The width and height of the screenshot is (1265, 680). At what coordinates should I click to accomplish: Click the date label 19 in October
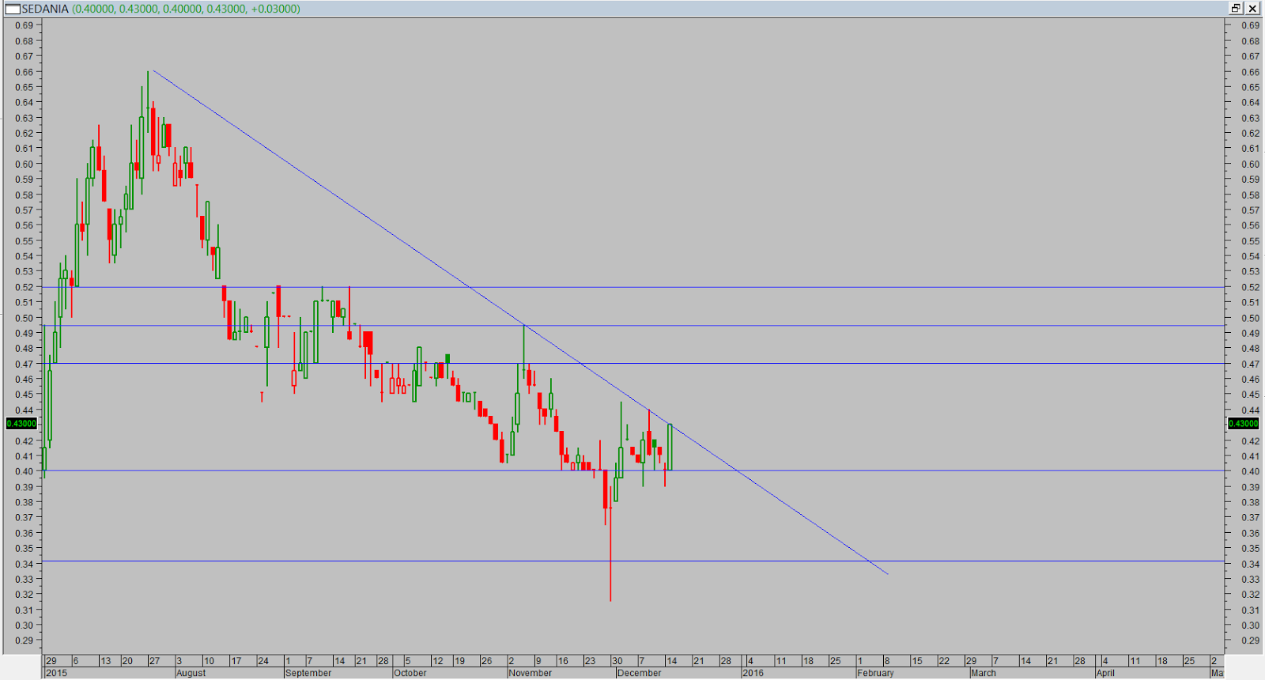pyautogui.click(x=459, y=661)
